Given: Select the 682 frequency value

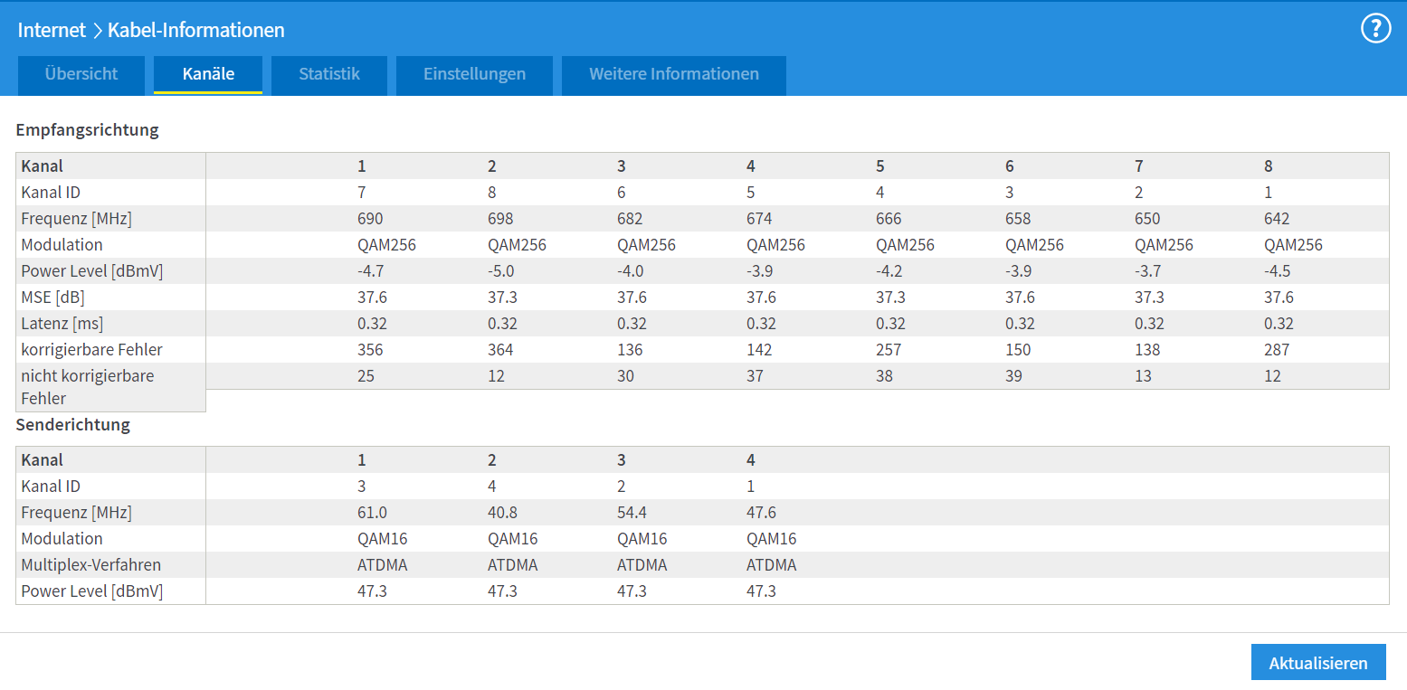Looking at the screenshot, I should click(630, 219).
